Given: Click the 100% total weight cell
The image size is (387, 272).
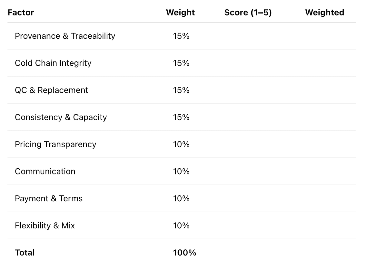Looking at the screenshot, I should 184,253.
